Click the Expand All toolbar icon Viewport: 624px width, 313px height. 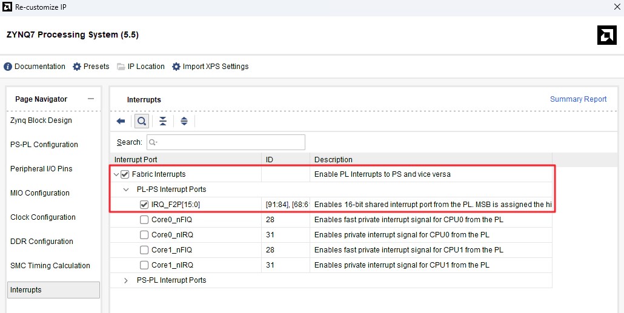pos(184,121)
